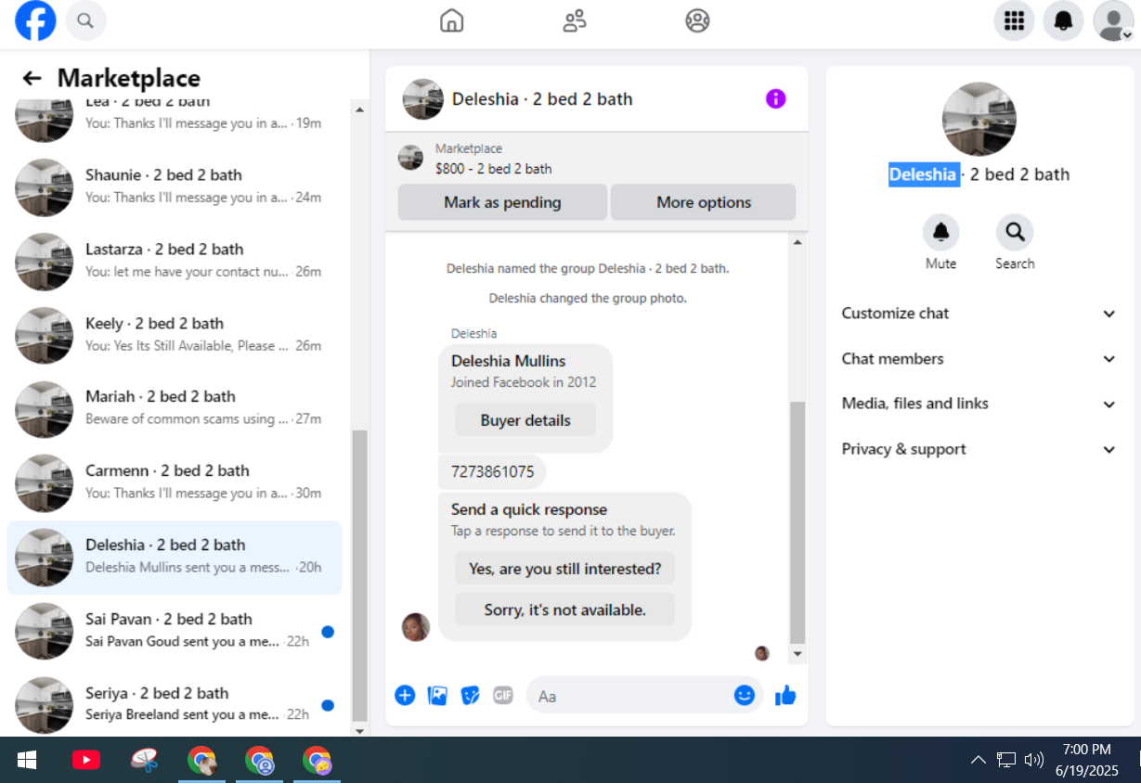Image resolution: width=1141 pixels, height=783 pixels.
Task: Send a thumbs-up like
Action: point(785,695)
